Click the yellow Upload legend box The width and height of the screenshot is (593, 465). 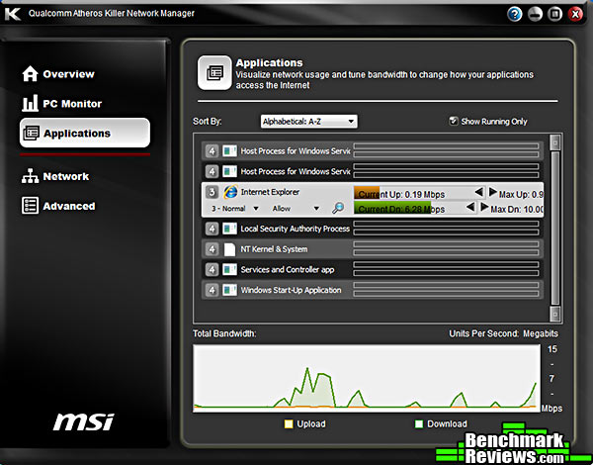[x=288, y=424]
